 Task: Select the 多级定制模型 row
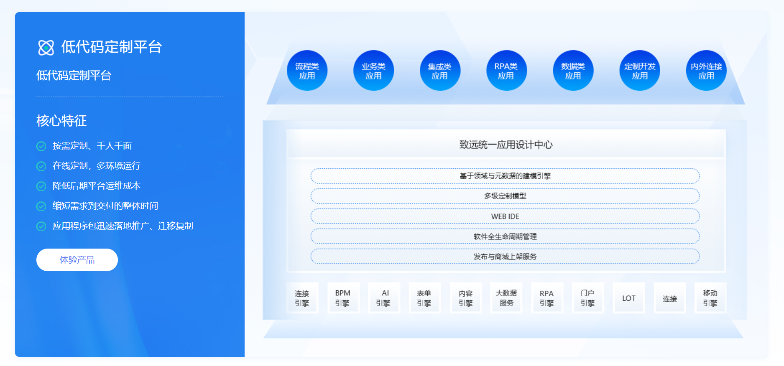pyautogui.click(x=505, y=196)
